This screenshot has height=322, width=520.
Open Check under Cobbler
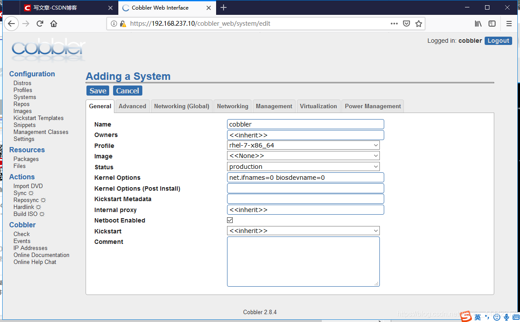21,234
